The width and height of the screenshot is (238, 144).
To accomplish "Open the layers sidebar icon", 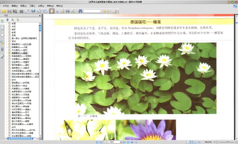I will tap(2, 35).
